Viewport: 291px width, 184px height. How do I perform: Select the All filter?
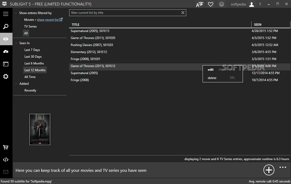point(26,33)
